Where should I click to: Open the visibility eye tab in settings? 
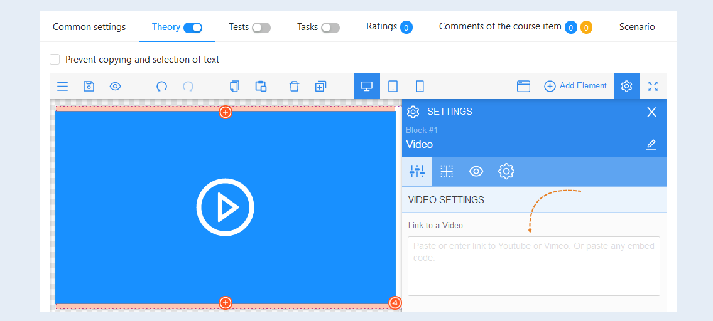click(x=476, y=171)
